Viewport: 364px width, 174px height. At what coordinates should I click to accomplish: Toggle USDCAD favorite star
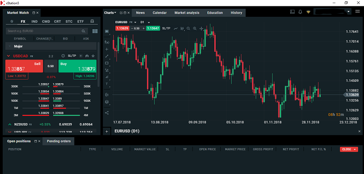coord(93,56)
